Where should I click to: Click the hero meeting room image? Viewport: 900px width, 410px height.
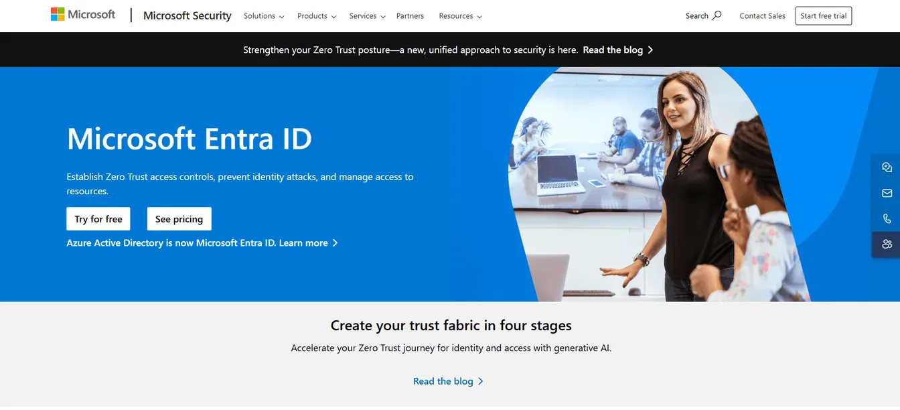tap(660, 184)
